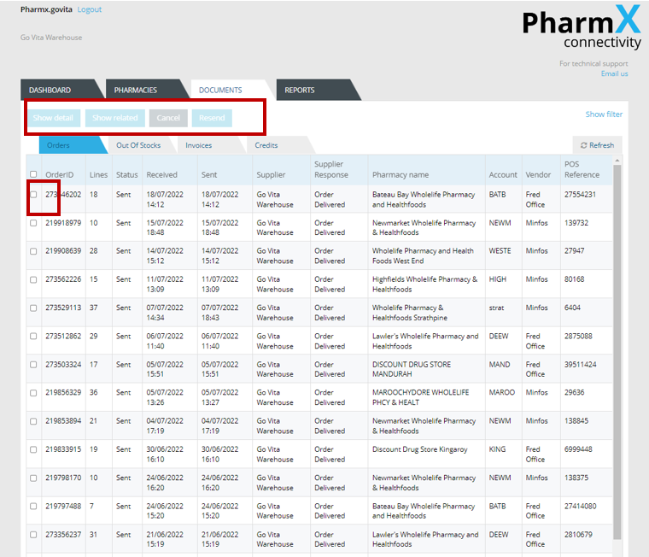Open the Invoices sub-tab

(x=199, y=145)
